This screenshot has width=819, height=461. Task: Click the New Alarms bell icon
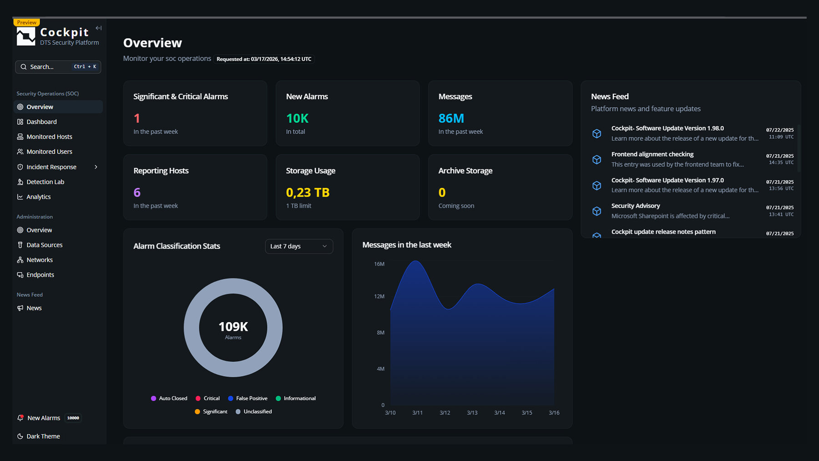click(20, 418)
